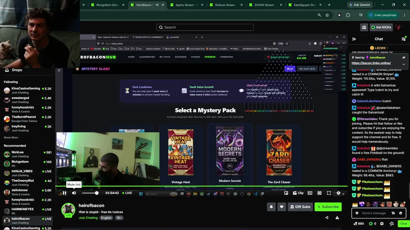Open the Kick store gift-box icon
This screenshot has width=410, height=230.
click(364, 27)
